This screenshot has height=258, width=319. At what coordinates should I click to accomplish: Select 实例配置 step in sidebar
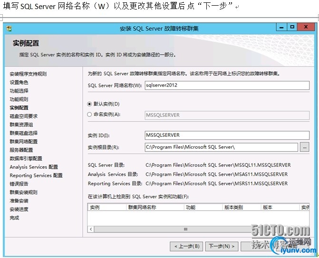click(x=19, y=108)
